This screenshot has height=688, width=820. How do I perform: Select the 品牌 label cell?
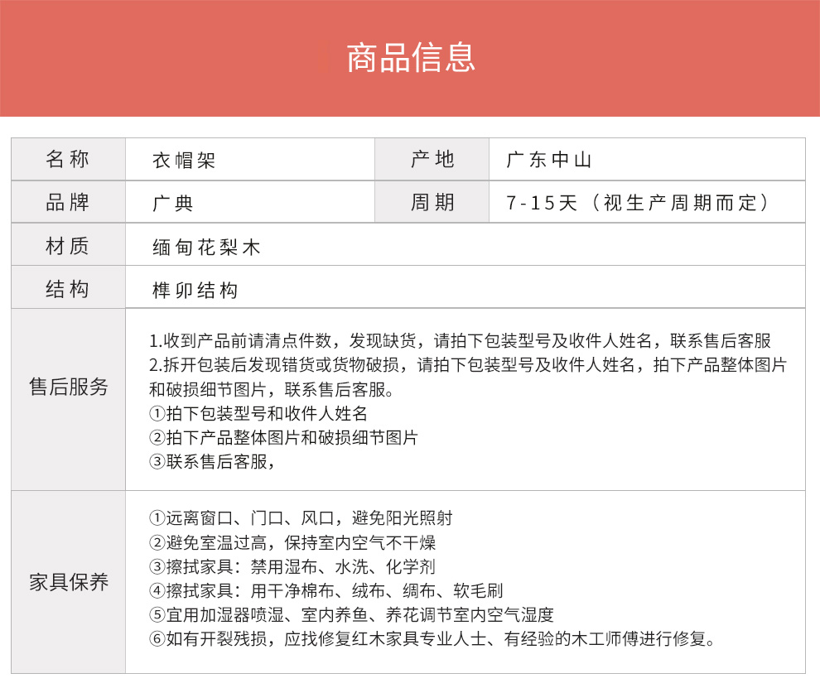(68, 202)
